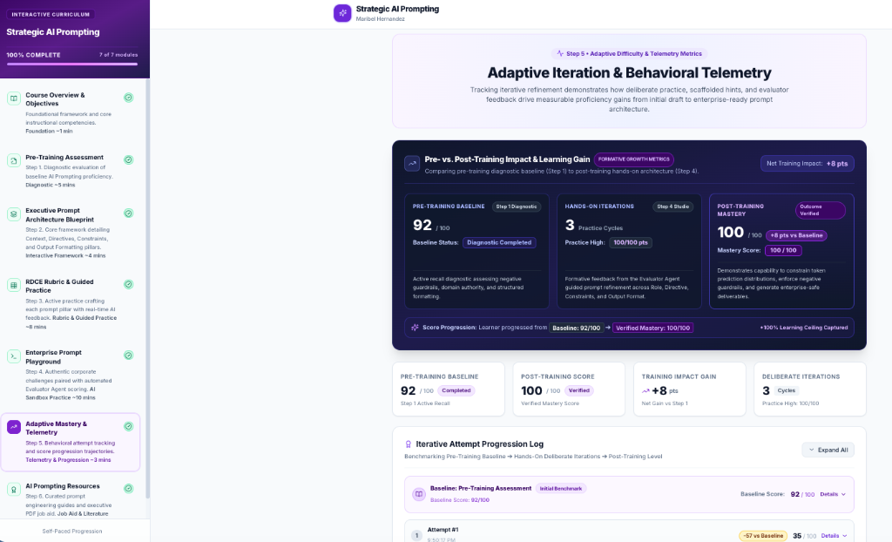Image resolution: width=892 pixels, height=542 pixels.
Task: Click completed checkmark for RDCE Rubric
Action: (129, 284)
